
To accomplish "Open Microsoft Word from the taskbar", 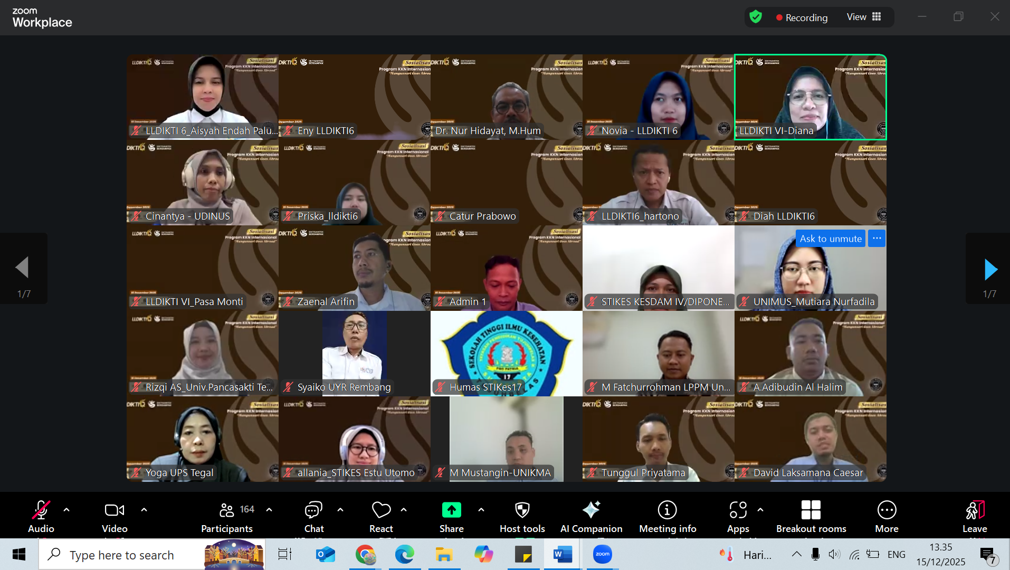I will (x=563, y=555).
